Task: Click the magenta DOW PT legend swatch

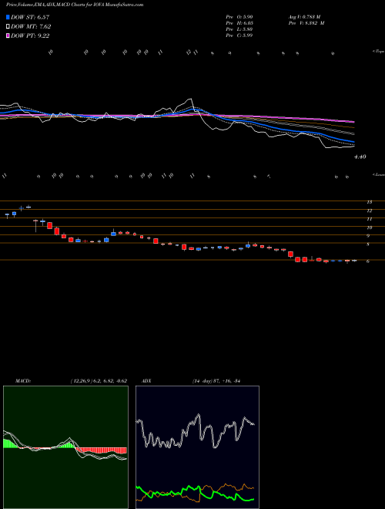Action: [x=8, y=36]
